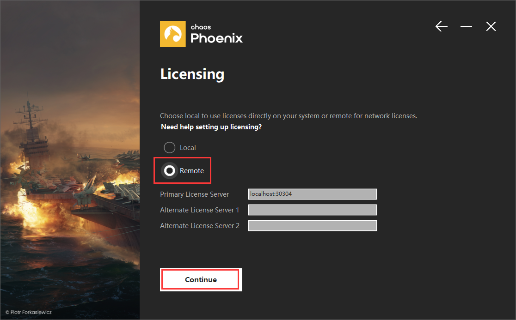Click the 'Alternate License Server 1' label
The image size is (516, 320).
click(199, 210)
